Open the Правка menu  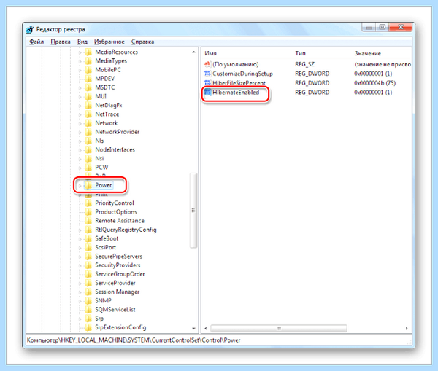[61, 42]
